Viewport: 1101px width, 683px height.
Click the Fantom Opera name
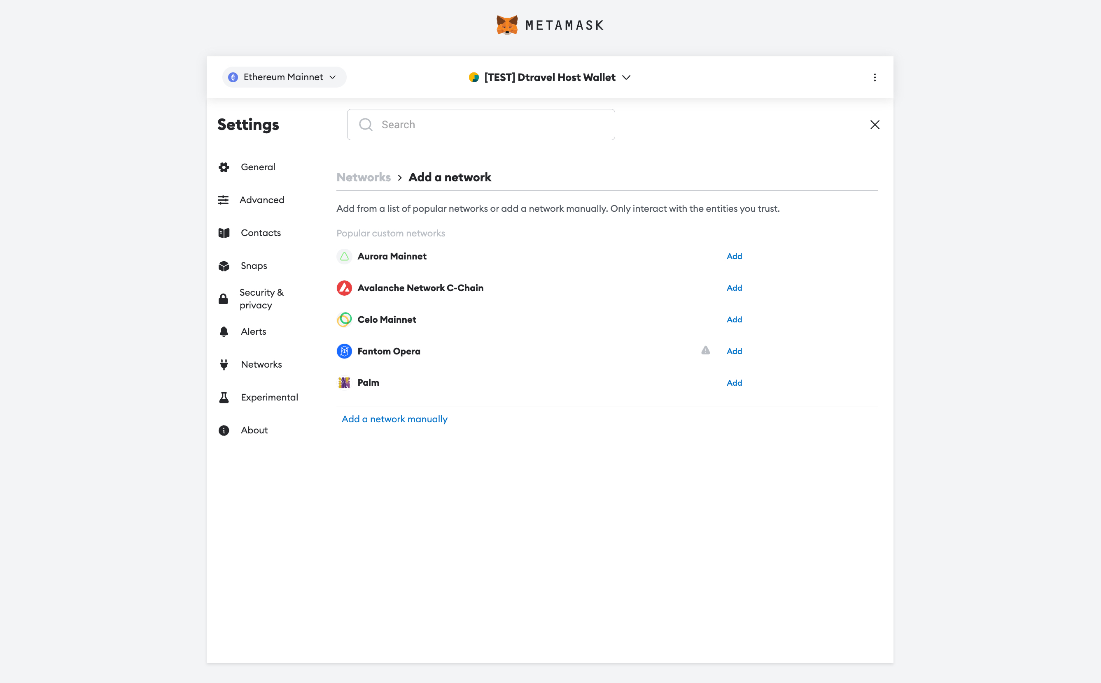(389, 351)
